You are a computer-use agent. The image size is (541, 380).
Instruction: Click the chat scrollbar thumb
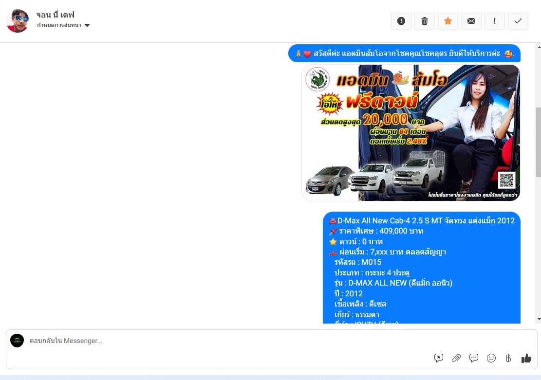(x=539, y=142)
